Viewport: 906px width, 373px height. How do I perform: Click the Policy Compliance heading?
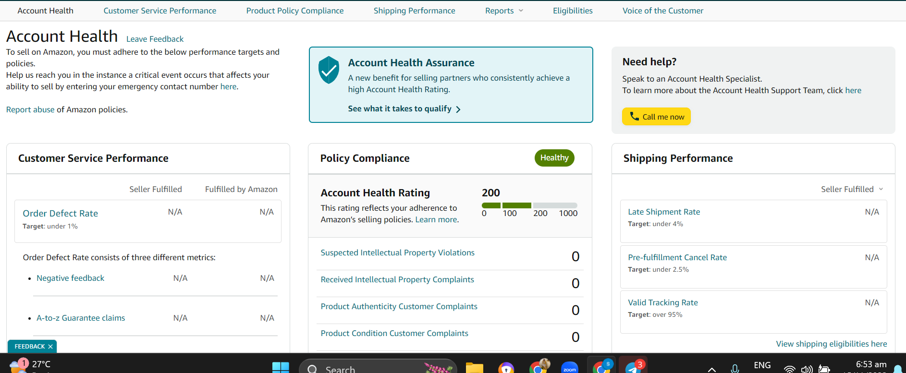(x=365, y=158)
